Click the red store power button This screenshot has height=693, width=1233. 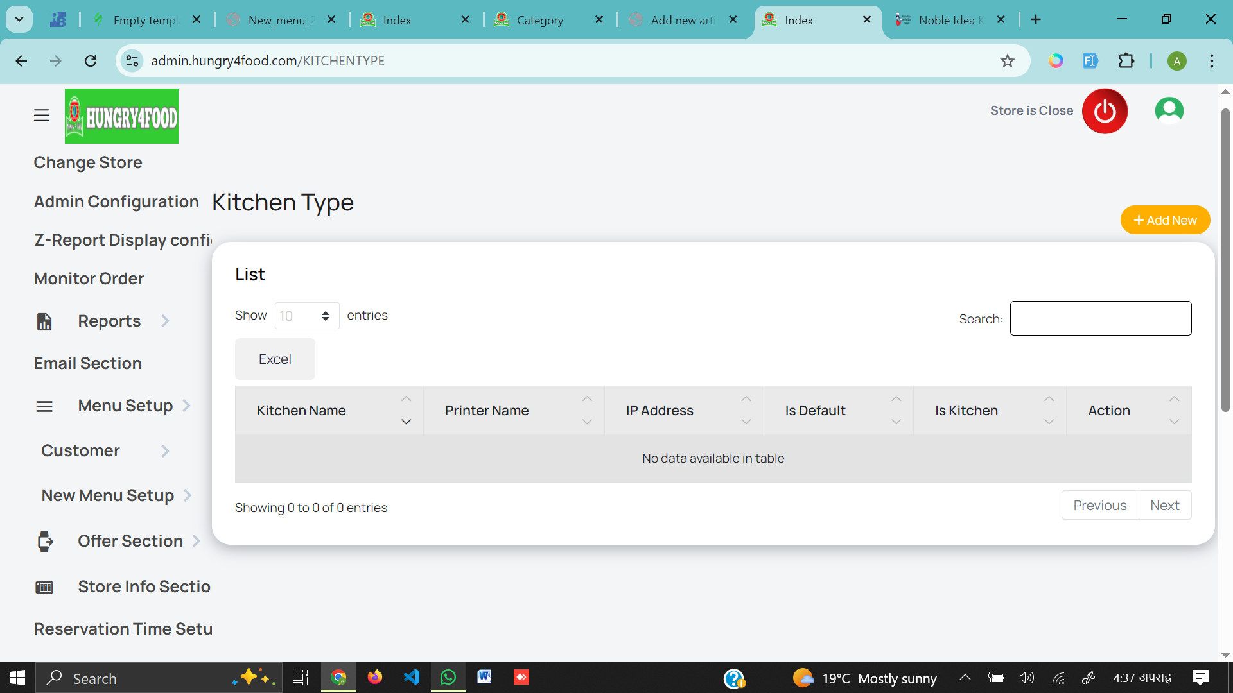tap(1105, 111)
